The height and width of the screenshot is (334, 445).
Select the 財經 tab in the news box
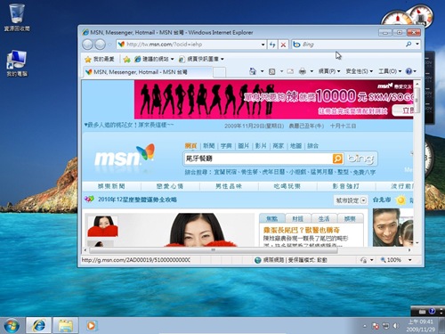pos(297,219)
